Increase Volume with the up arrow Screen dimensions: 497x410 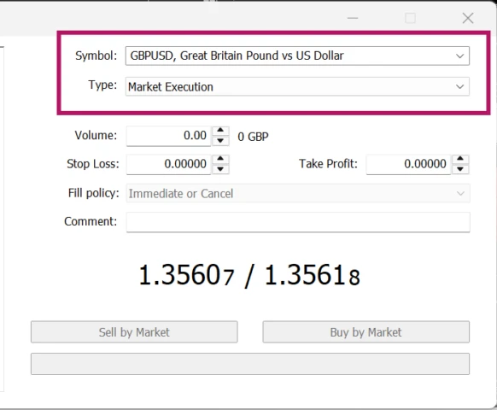tap(220, 131)
